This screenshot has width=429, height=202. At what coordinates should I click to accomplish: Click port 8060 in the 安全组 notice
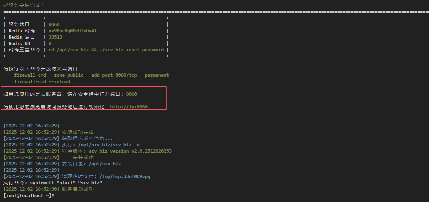pyautogui.click(x=132, y=94)
